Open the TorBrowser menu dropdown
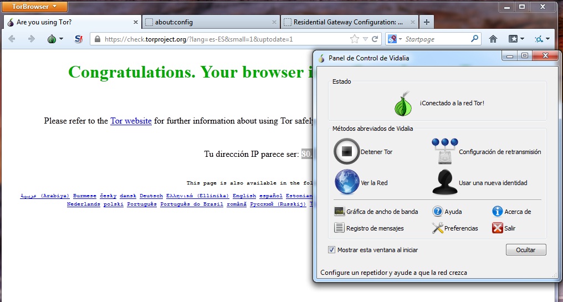The height and width of the screenshot is (302, 563). click(x=34, y=6)
